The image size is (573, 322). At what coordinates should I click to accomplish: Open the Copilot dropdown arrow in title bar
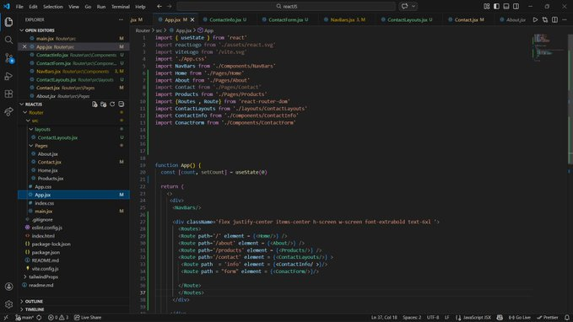(414, 6)
